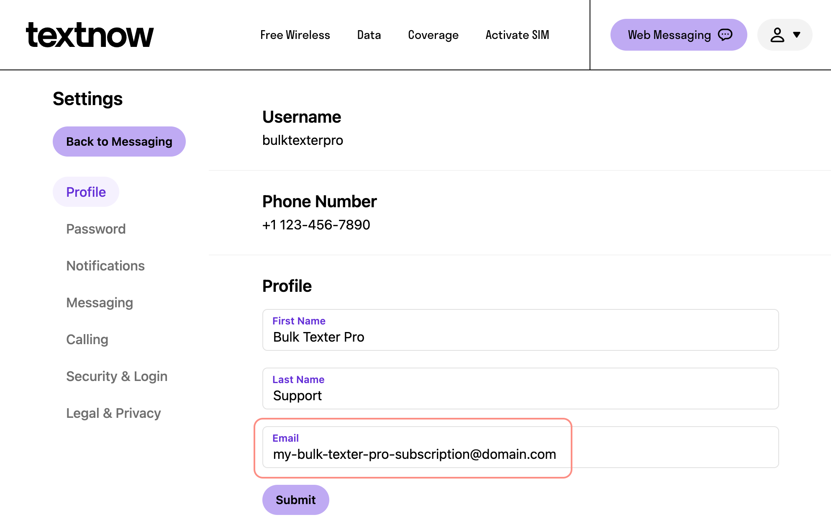The width and height of the screenshot is (831, 525).
Task: Click the Back to Messaging button
Action: point(119,142)
